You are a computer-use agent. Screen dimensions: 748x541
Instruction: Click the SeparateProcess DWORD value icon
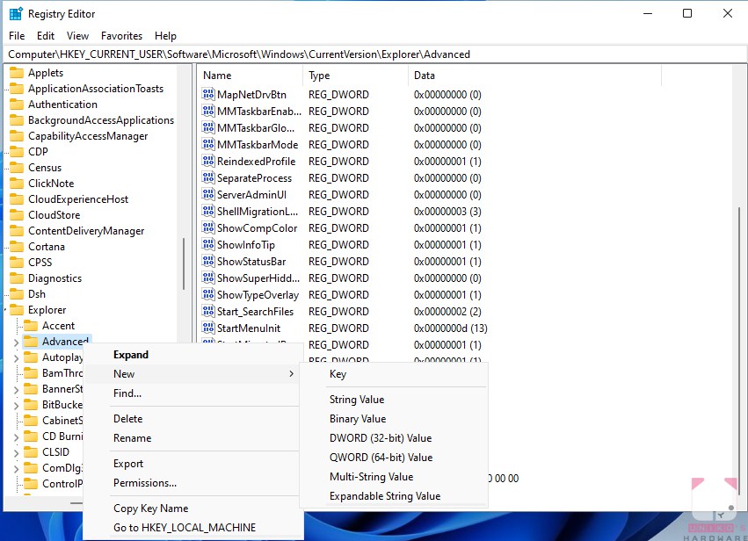pos(208,177)
